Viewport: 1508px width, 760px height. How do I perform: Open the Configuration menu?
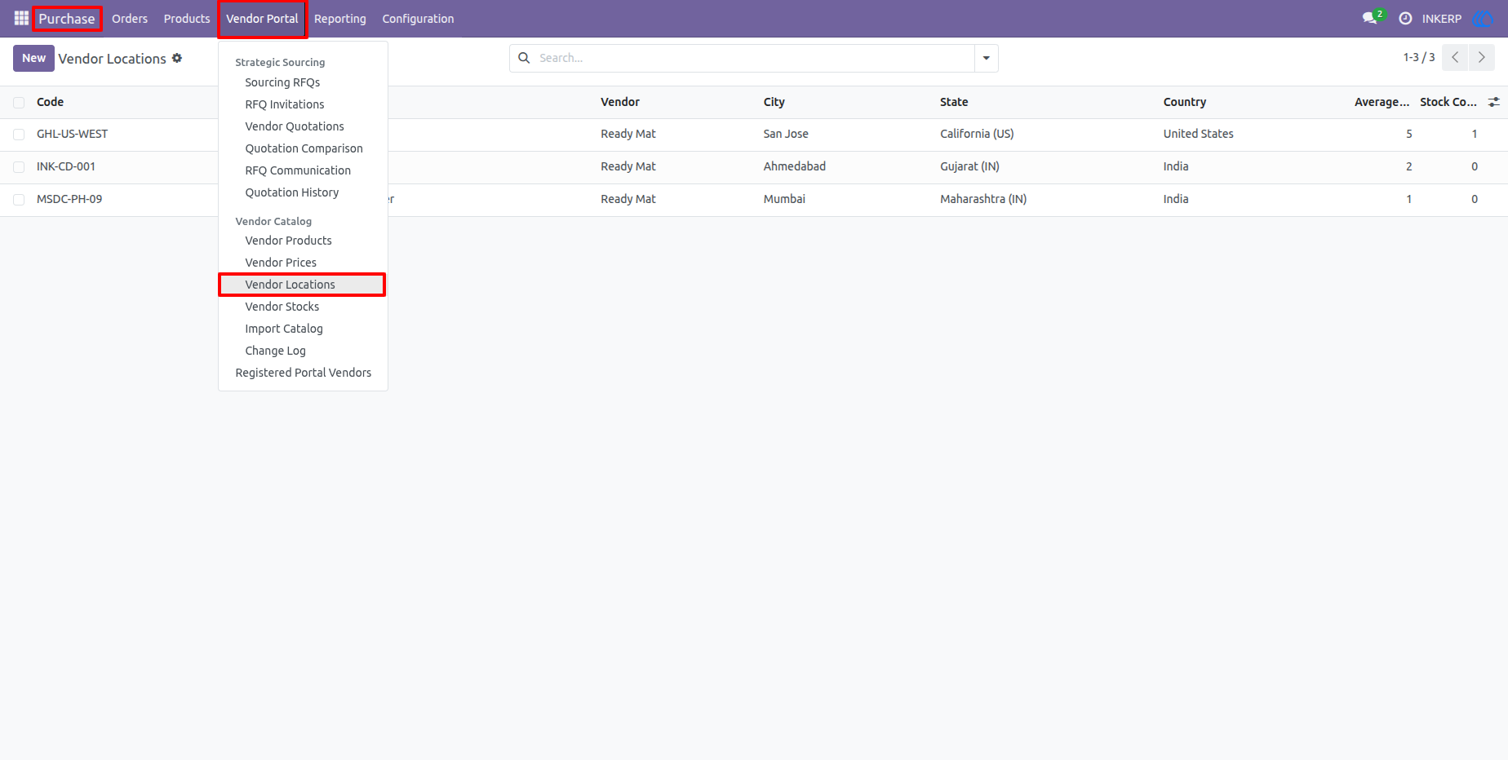click(418, 19)
